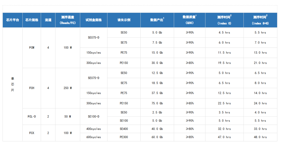
Task: Click the FCX chip spec cell
Action: point(32,133)
